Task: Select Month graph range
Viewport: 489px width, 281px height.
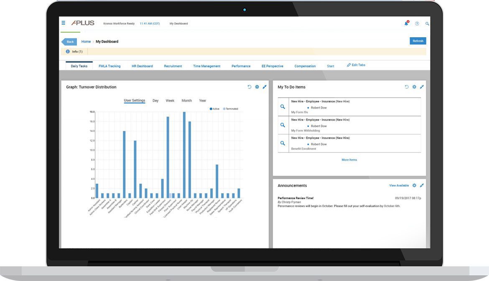Action: 186,101
